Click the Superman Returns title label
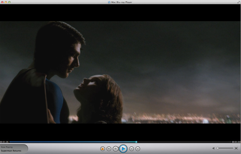Screen dimensions: 241x154 pyautogui.click(x=11, y=151)
